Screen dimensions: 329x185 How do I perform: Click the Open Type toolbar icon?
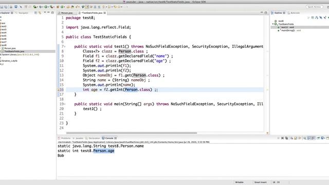(68, 7)
